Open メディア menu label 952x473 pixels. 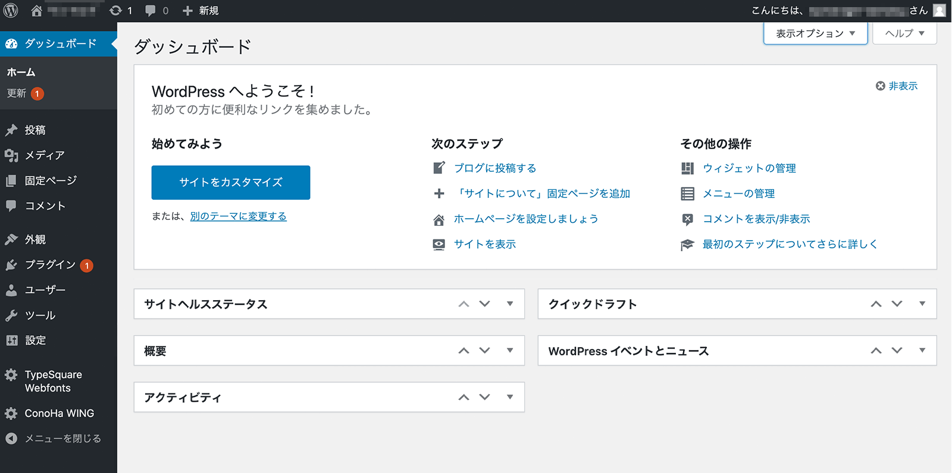45,156
